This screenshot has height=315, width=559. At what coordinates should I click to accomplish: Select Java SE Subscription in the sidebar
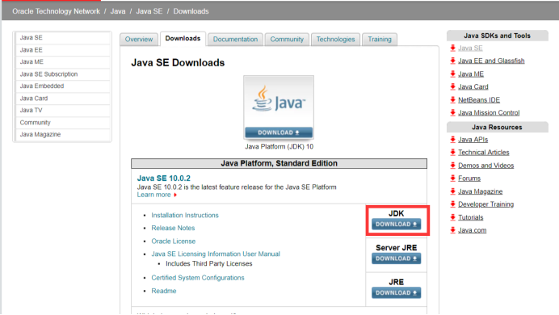click(63, 74)
